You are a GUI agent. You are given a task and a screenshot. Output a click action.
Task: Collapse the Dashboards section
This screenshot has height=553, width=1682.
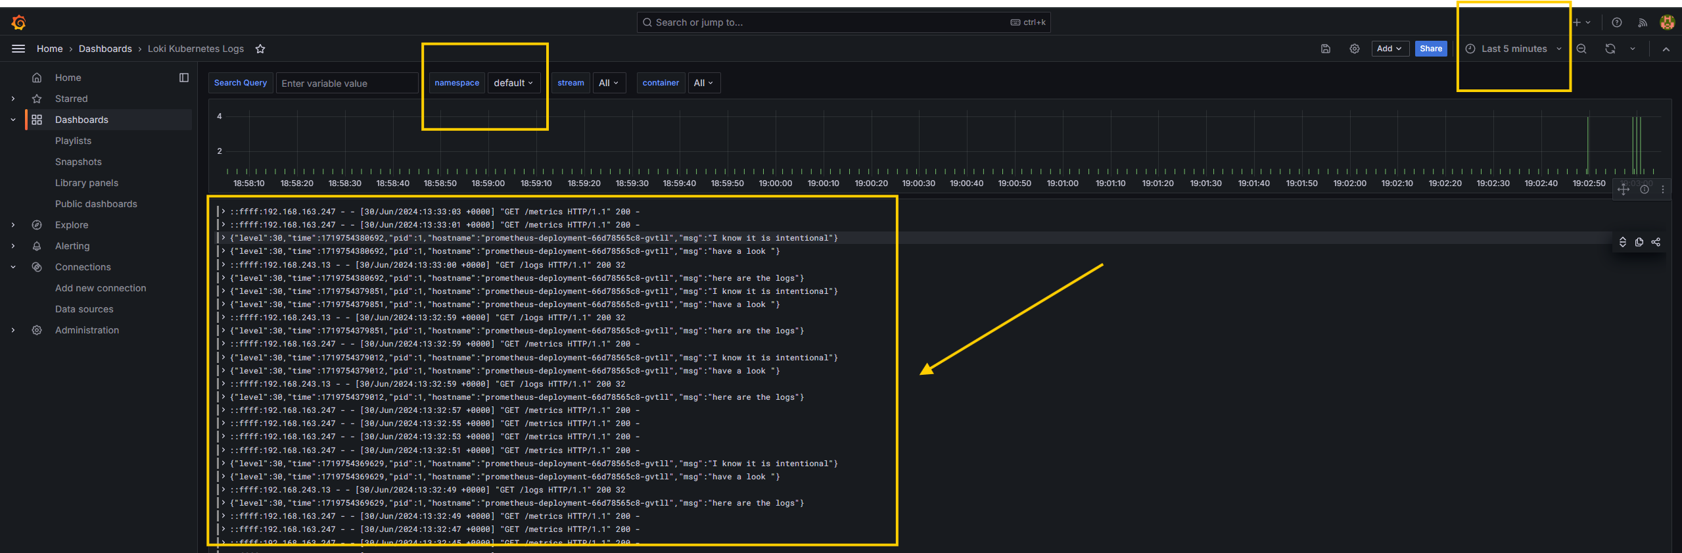13,120
